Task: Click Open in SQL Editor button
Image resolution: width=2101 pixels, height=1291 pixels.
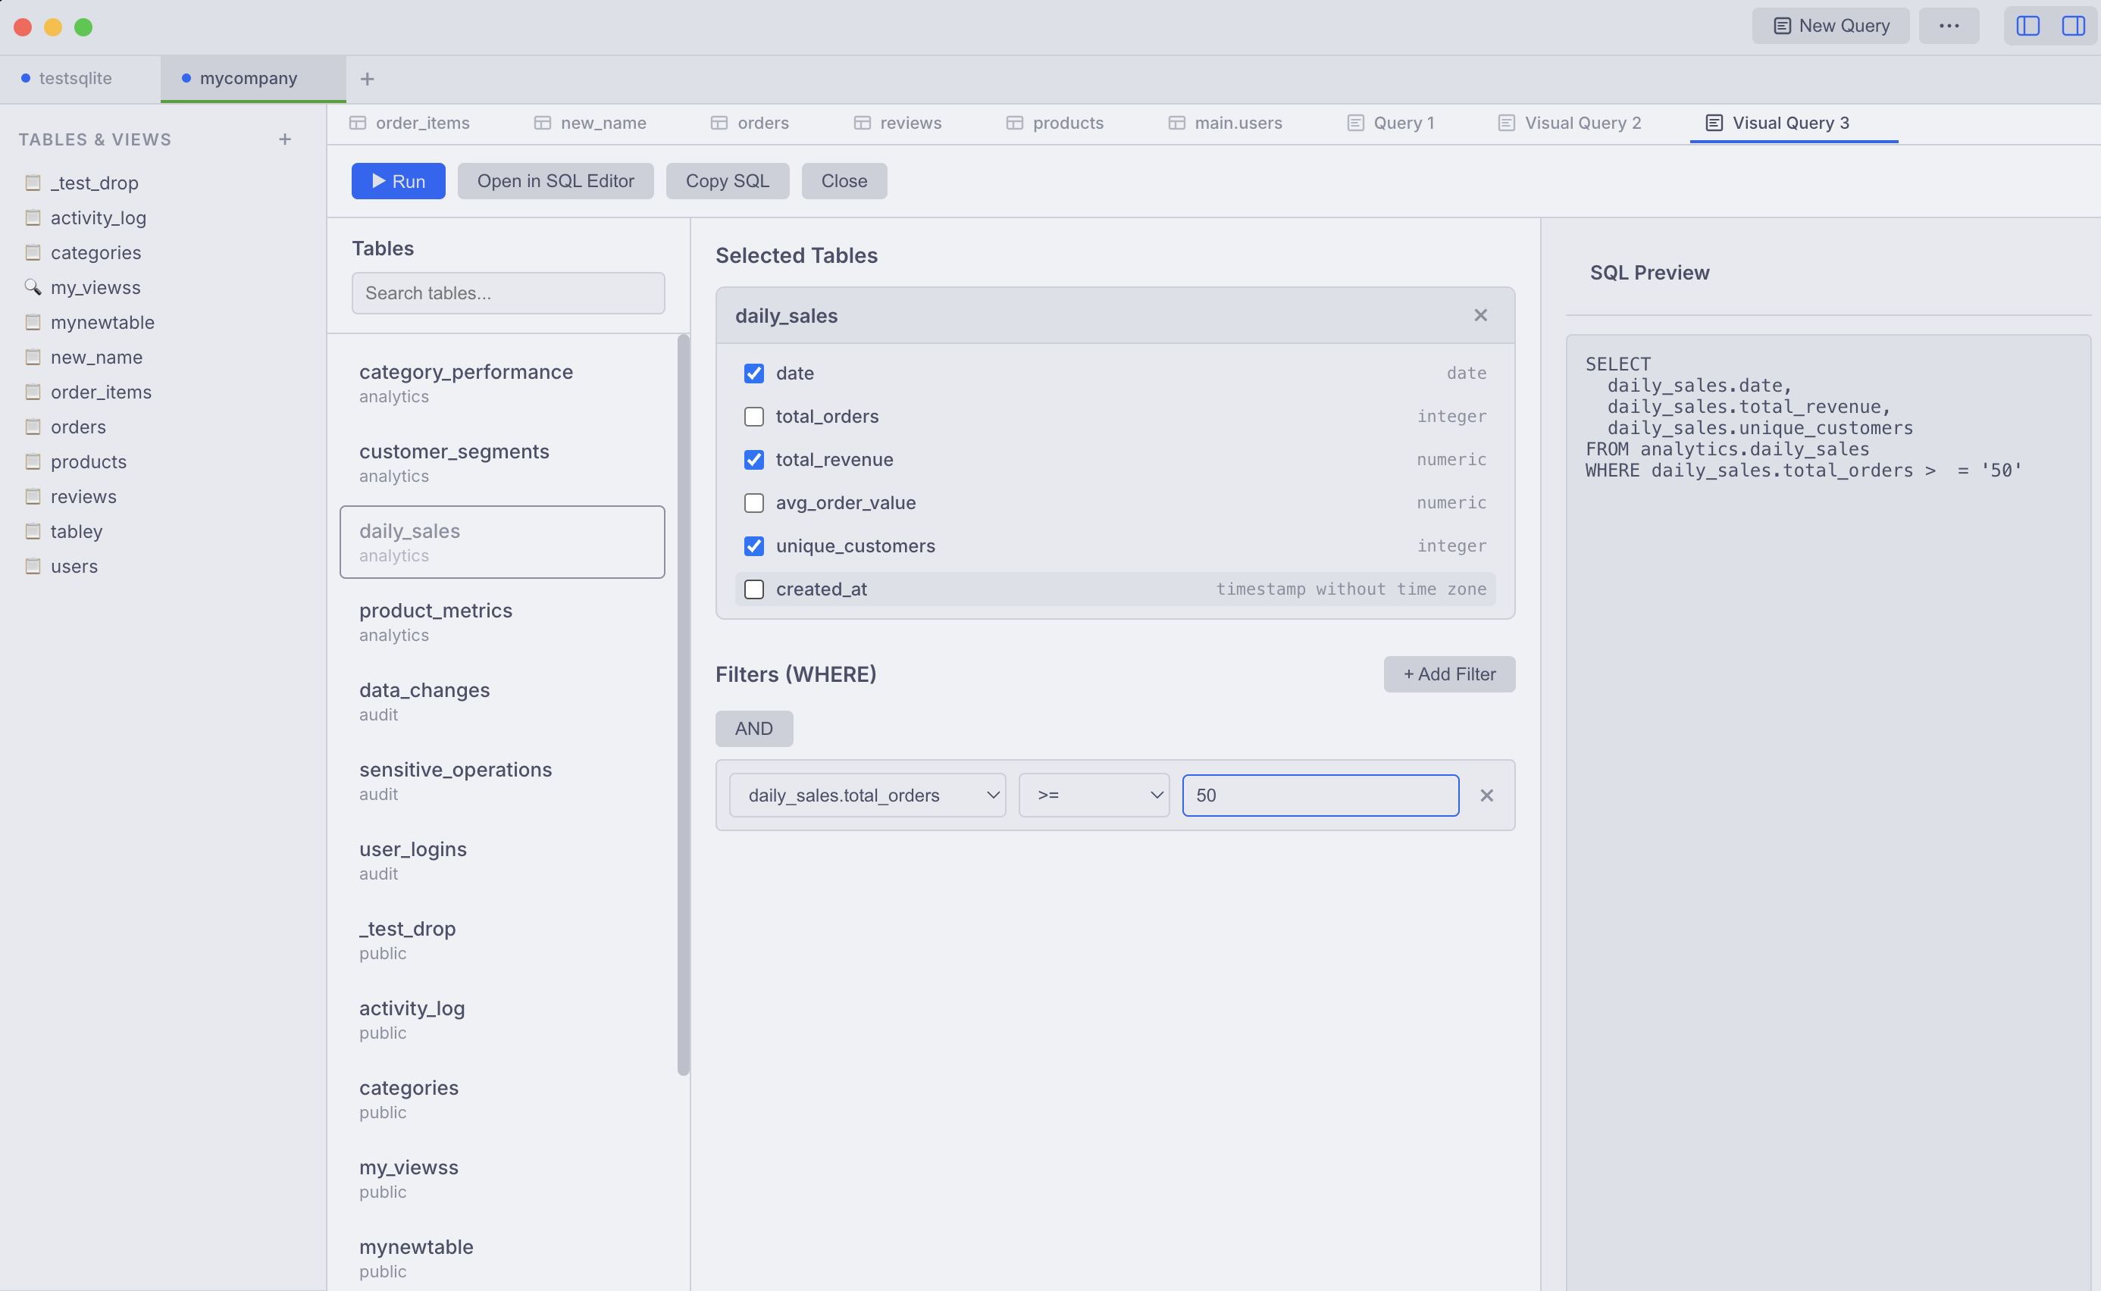Action: (555, 181)
